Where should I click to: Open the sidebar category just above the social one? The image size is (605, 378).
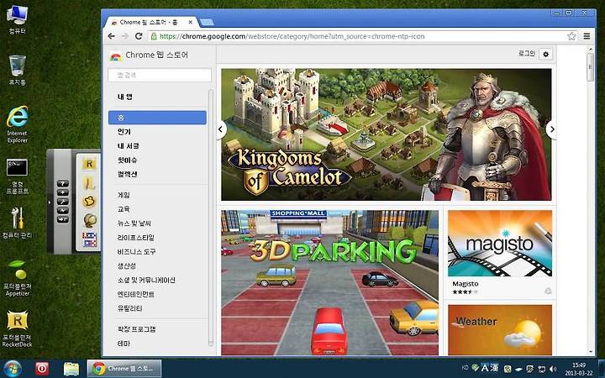(x=127, y=265)
